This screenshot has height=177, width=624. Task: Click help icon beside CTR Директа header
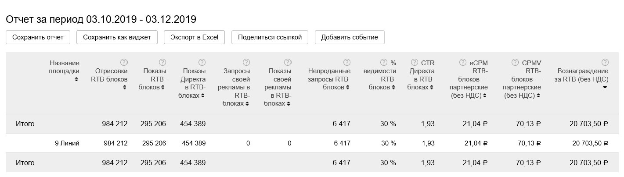pyautogui.click(x=415, y=62)
